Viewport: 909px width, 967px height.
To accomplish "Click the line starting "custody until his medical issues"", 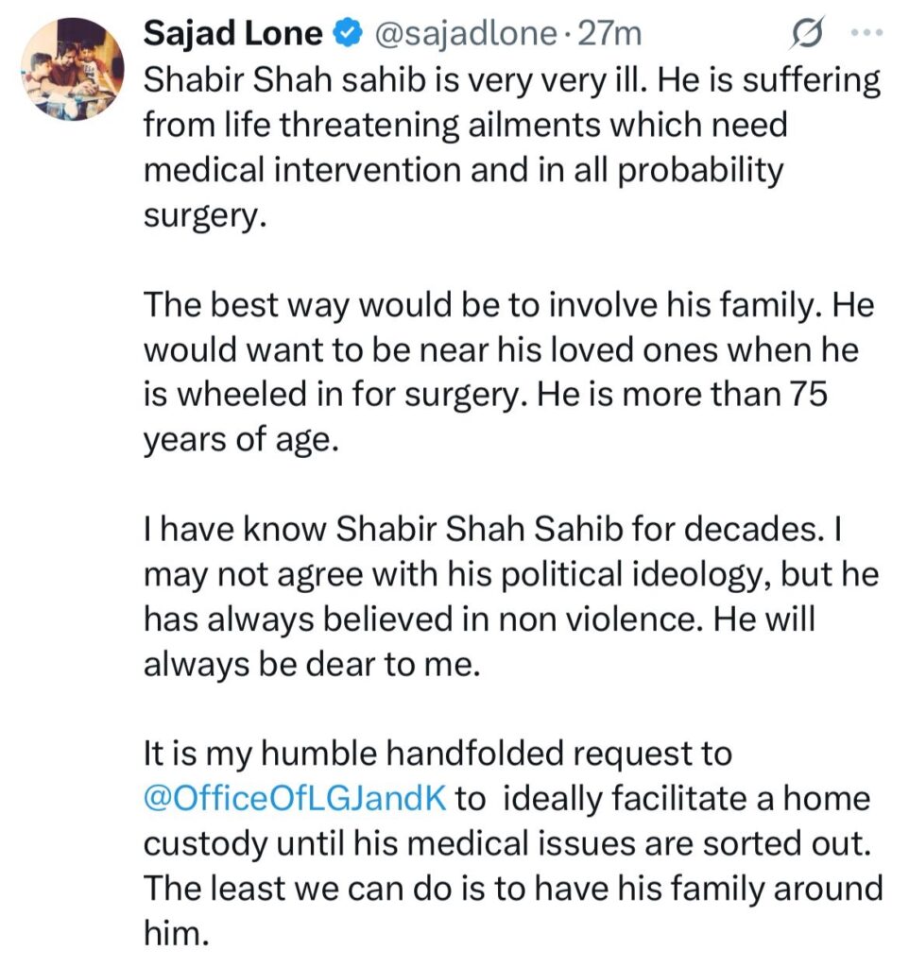I will click(505, 843).
